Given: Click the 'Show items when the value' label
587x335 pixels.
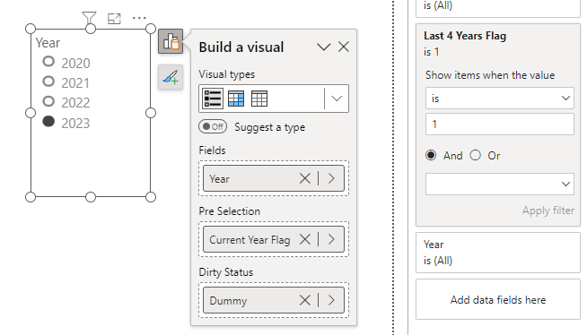Looking at the screenshot, I should [490, 75].
